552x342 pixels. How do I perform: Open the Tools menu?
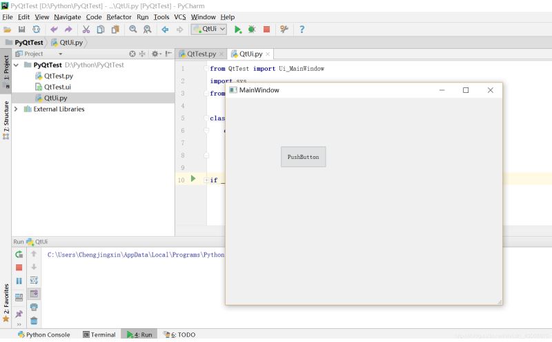[161, 17]
